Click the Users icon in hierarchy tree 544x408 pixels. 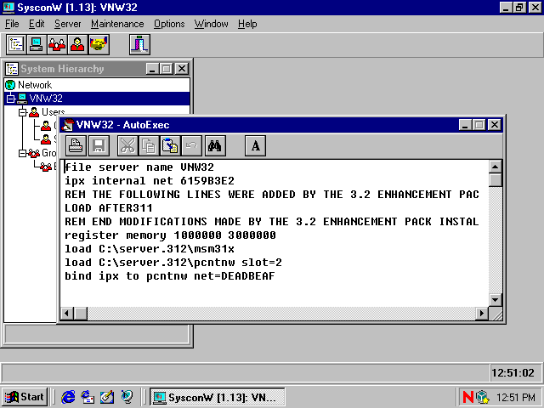click(34, 112)
